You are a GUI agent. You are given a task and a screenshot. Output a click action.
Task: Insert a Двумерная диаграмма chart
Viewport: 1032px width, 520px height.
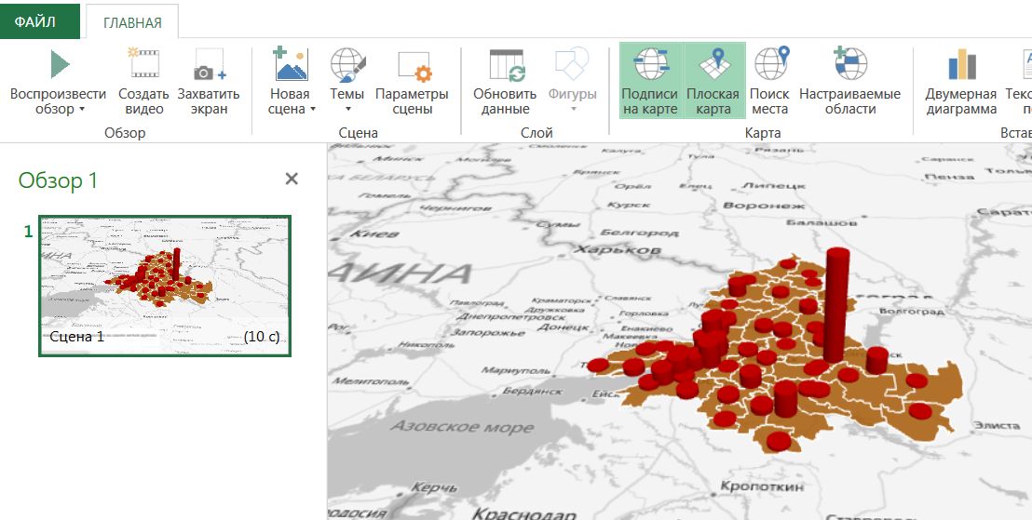(961, 66)
